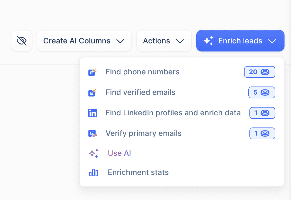Open Enrichment stats
The width and height of the screenshot is (291, 200).
coord(138,173)
